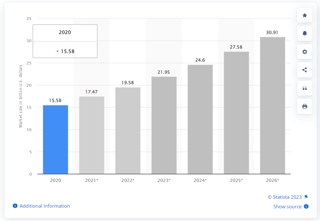Select the 2024* bar
Screen dimensions: 320x221
coord(200,119)
